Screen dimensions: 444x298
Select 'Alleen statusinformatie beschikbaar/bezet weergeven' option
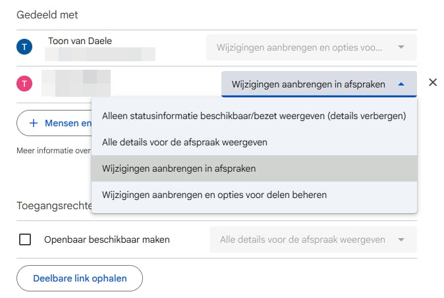[x=254, y=116]
